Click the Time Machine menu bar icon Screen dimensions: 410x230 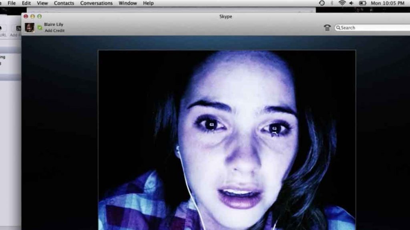[x=322, y=3]
